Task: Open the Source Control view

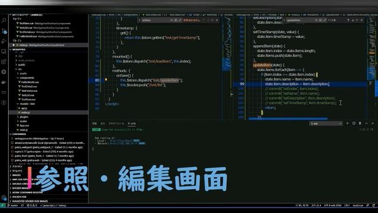Action: click(x=4, y=31)
